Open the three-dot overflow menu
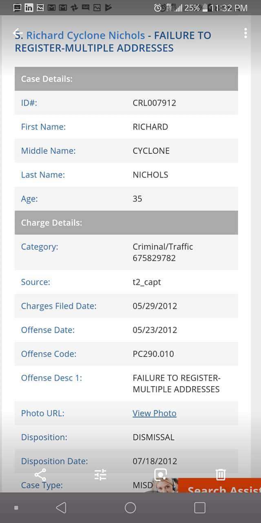 [246, 33]
